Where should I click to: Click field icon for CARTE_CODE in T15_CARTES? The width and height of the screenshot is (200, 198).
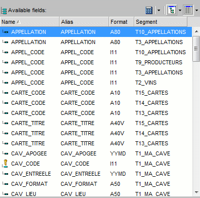pyautogui.click(x=5, y=93)
